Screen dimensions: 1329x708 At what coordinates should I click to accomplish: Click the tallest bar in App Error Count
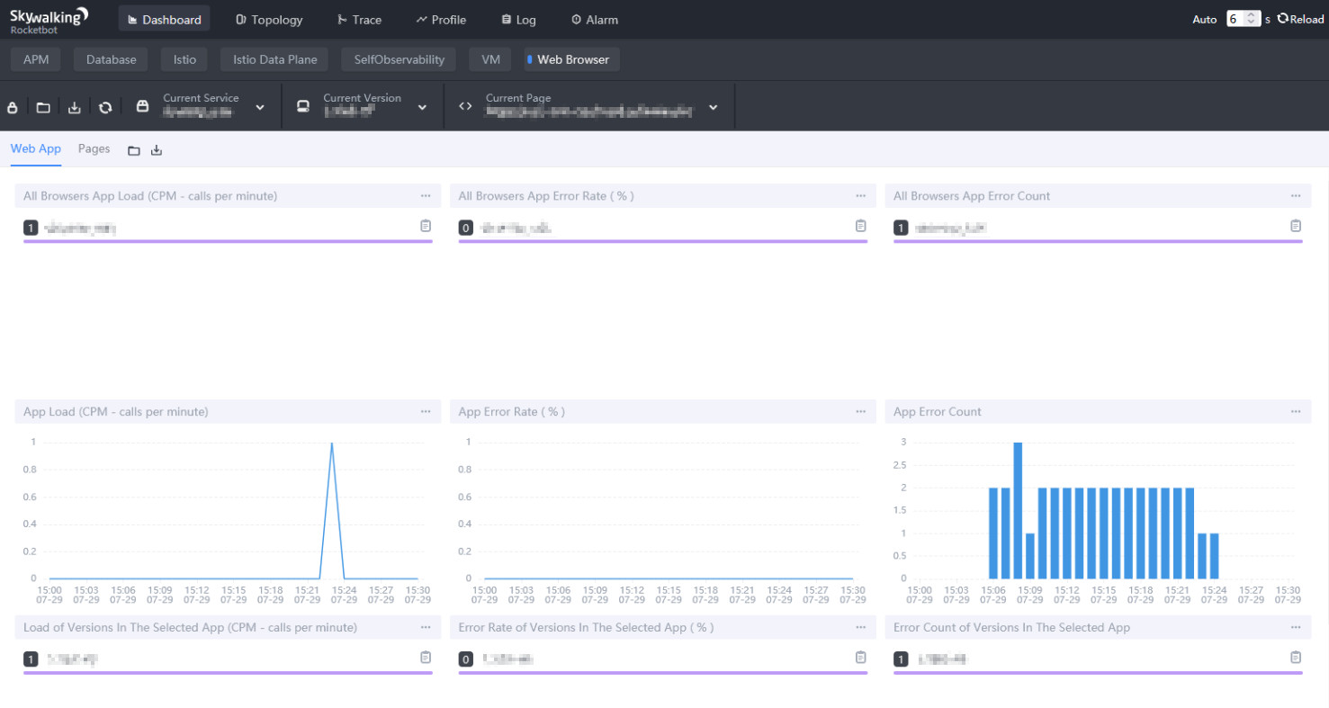tap(1018, 510)
